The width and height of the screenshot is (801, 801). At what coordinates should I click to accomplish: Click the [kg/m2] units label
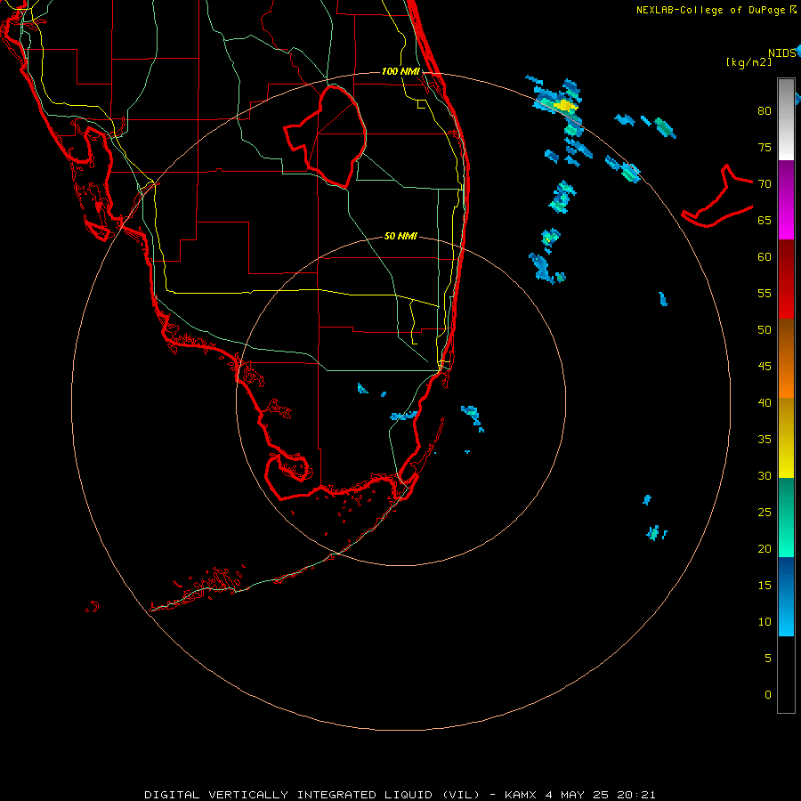[748, 62]
